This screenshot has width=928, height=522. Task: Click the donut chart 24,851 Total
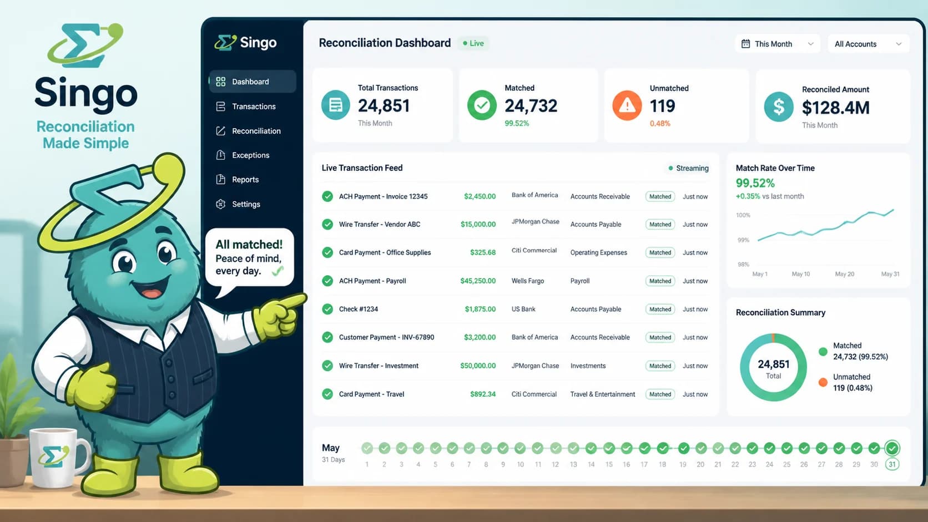(x=773, y=367)
